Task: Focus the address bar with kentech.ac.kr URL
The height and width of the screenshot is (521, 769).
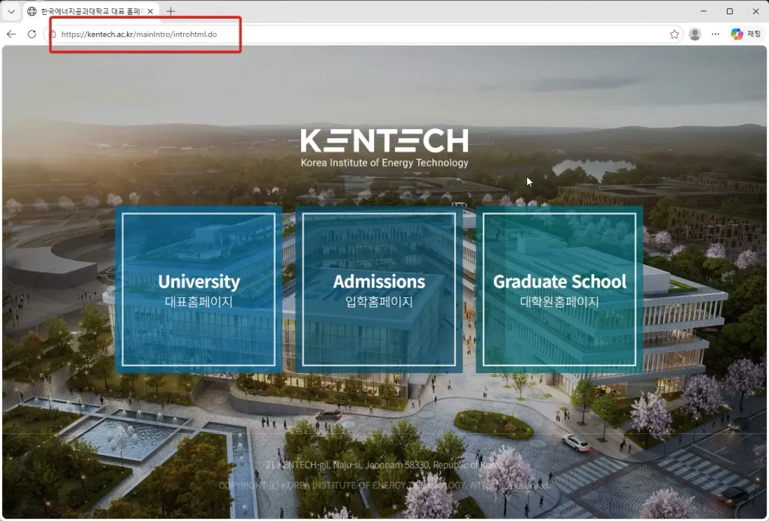Action: (x=363, y=34)
